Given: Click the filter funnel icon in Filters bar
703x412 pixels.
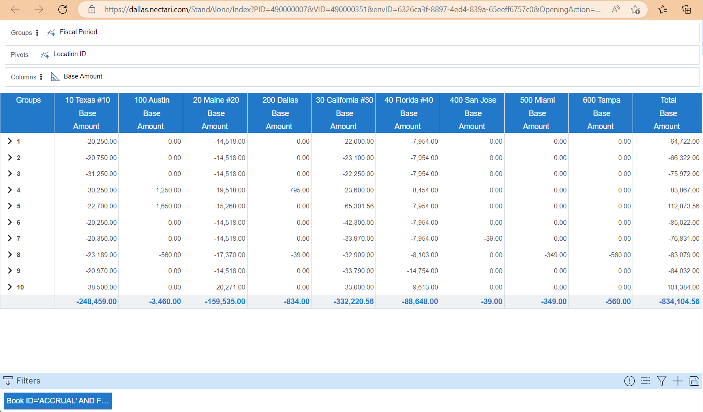Looking at the screenshot, I should pos(661,381).
